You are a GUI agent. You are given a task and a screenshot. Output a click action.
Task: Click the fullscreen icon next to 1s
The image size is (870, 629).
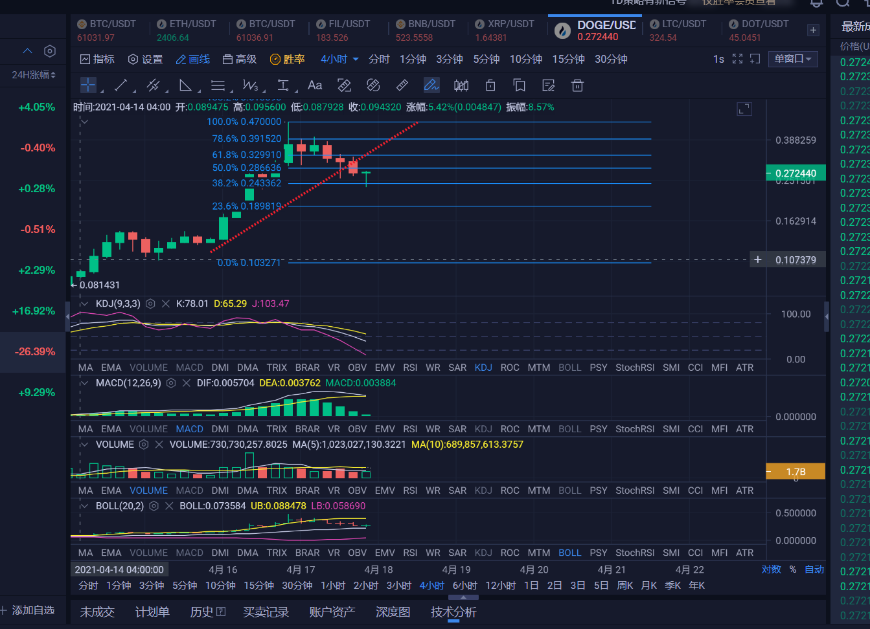(737, 59)
